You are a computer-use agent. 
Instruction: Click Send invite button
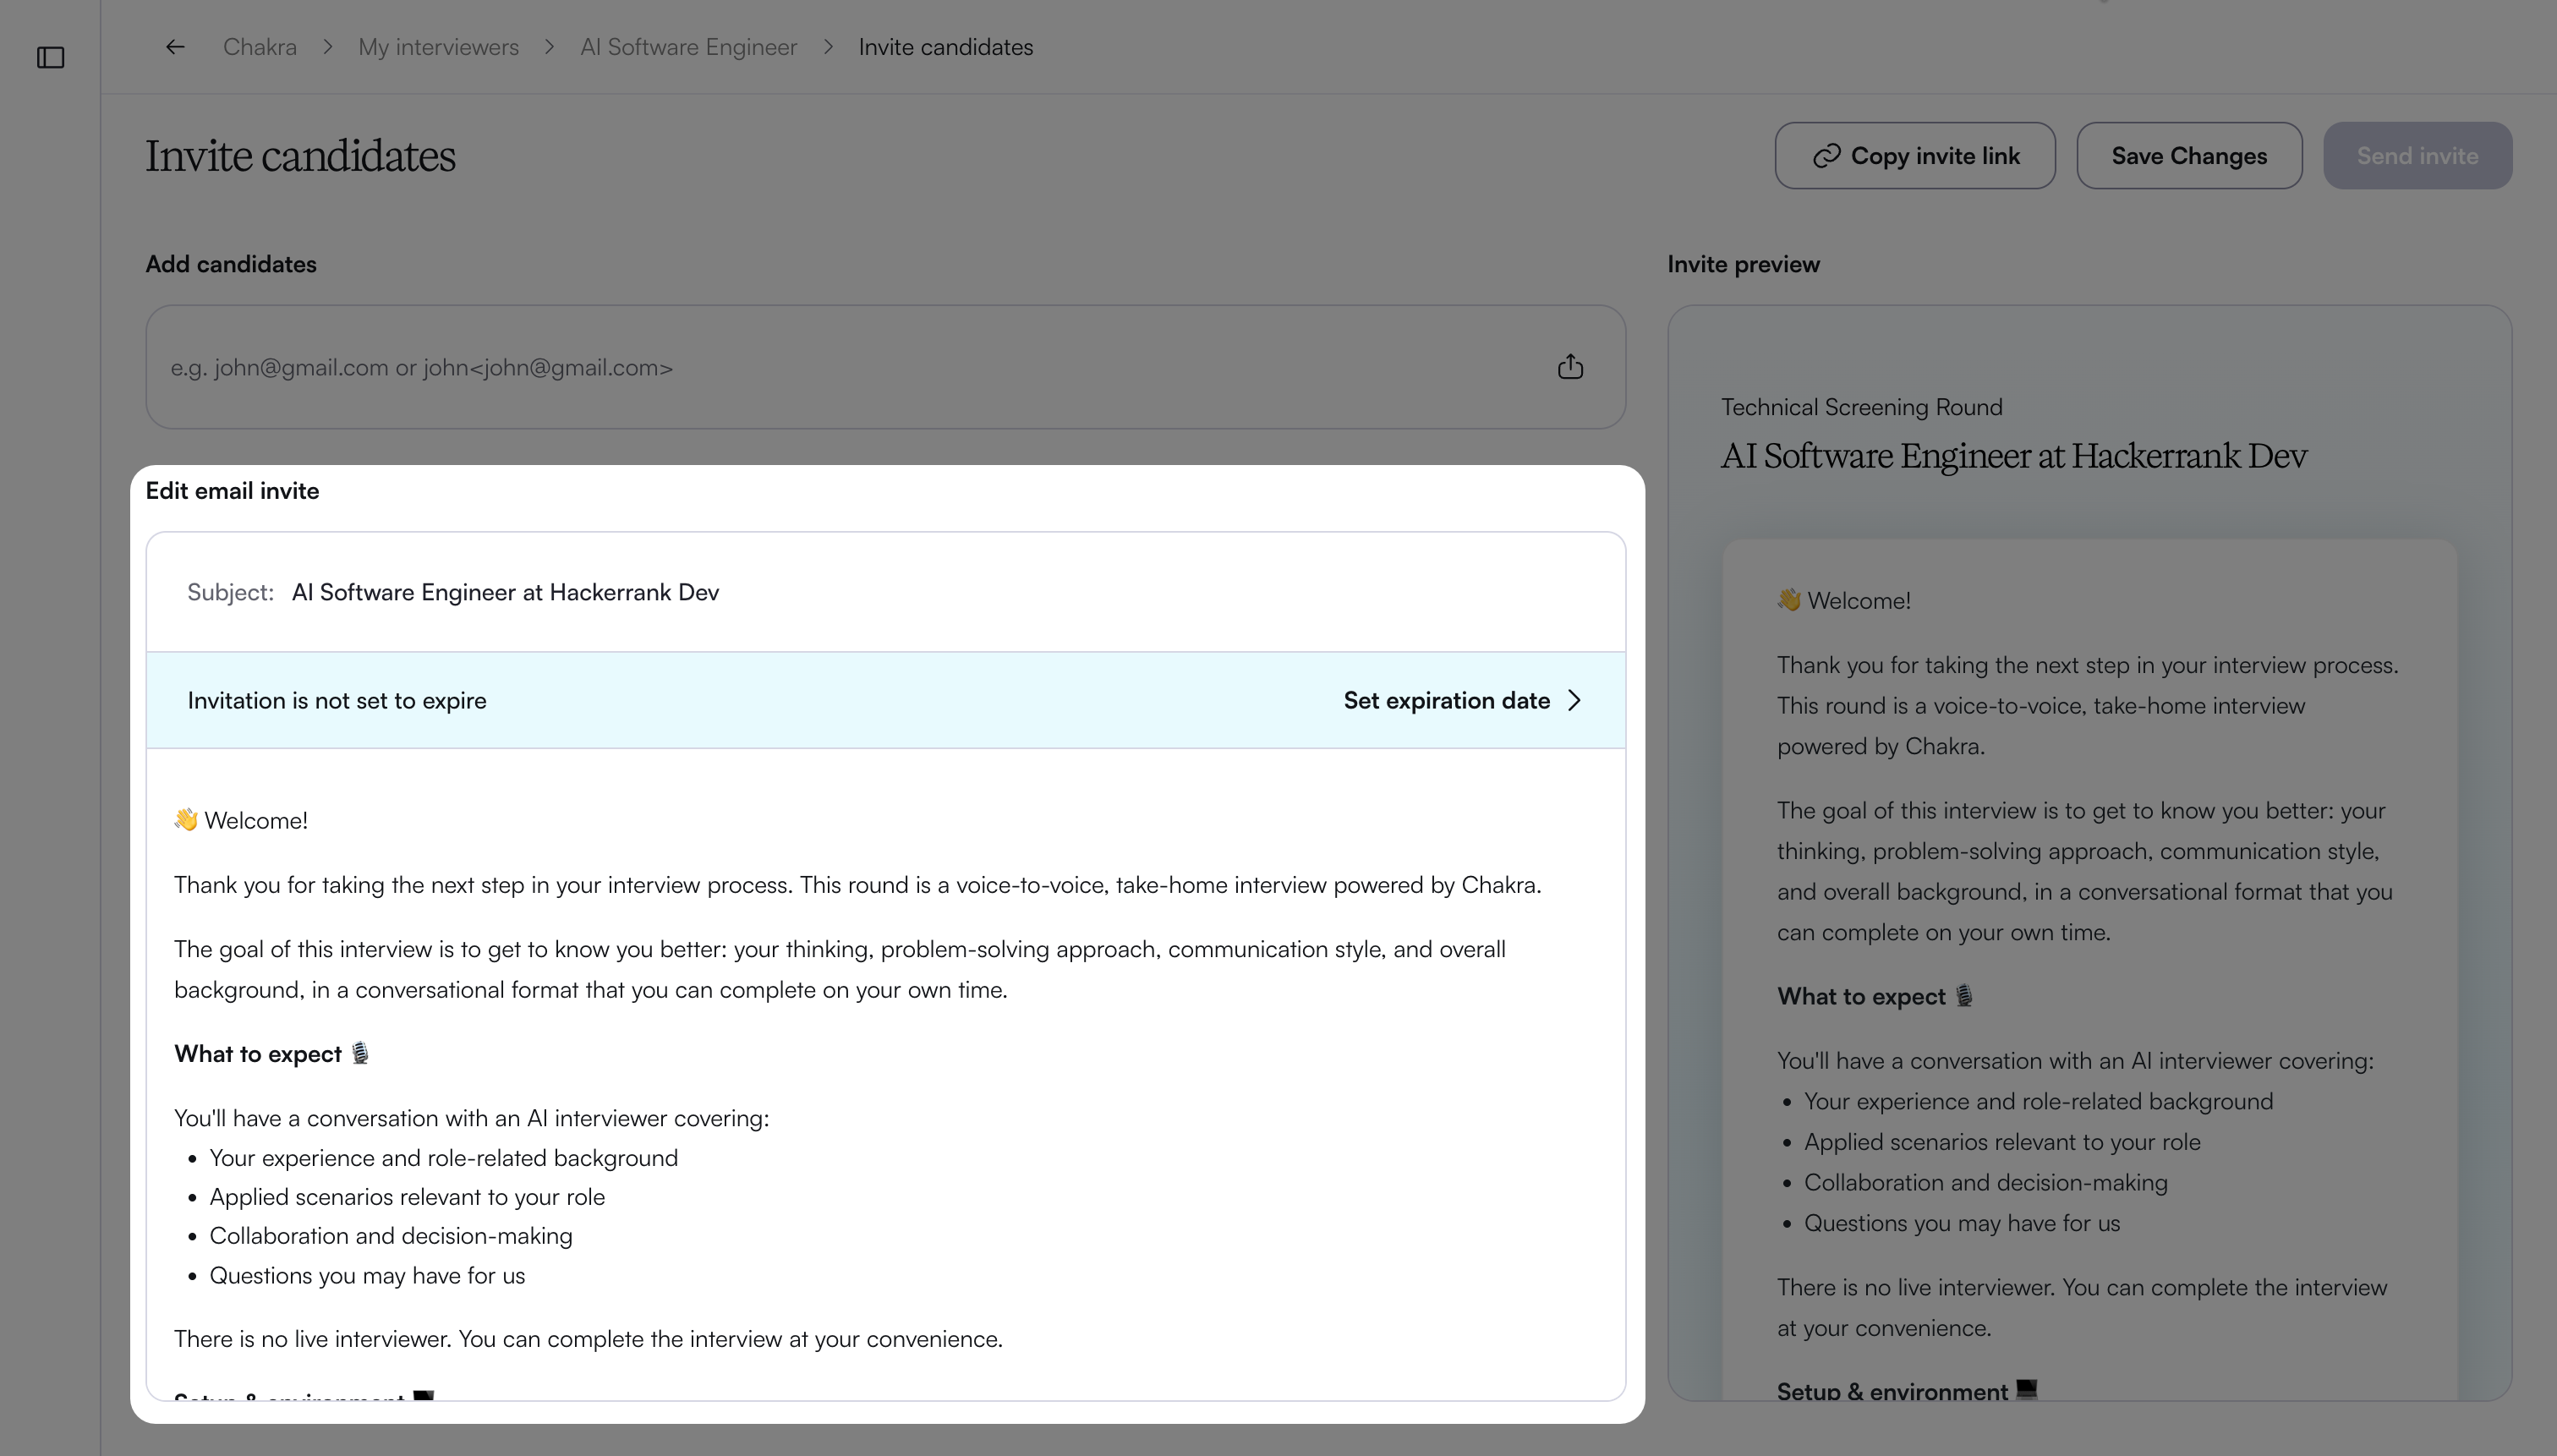pos(2417,156)
